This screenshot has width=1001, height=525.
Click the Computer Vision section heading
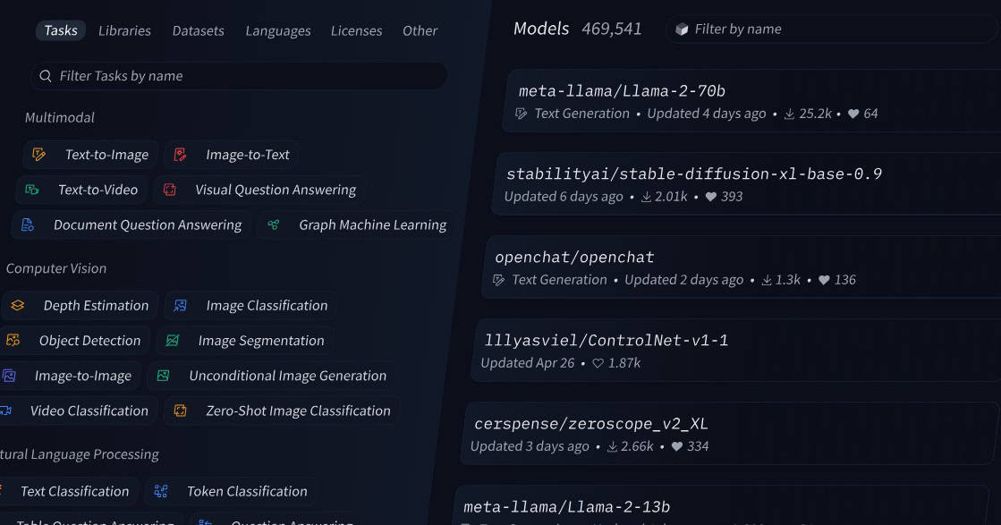pyautogui.click(x=56, y=268)
